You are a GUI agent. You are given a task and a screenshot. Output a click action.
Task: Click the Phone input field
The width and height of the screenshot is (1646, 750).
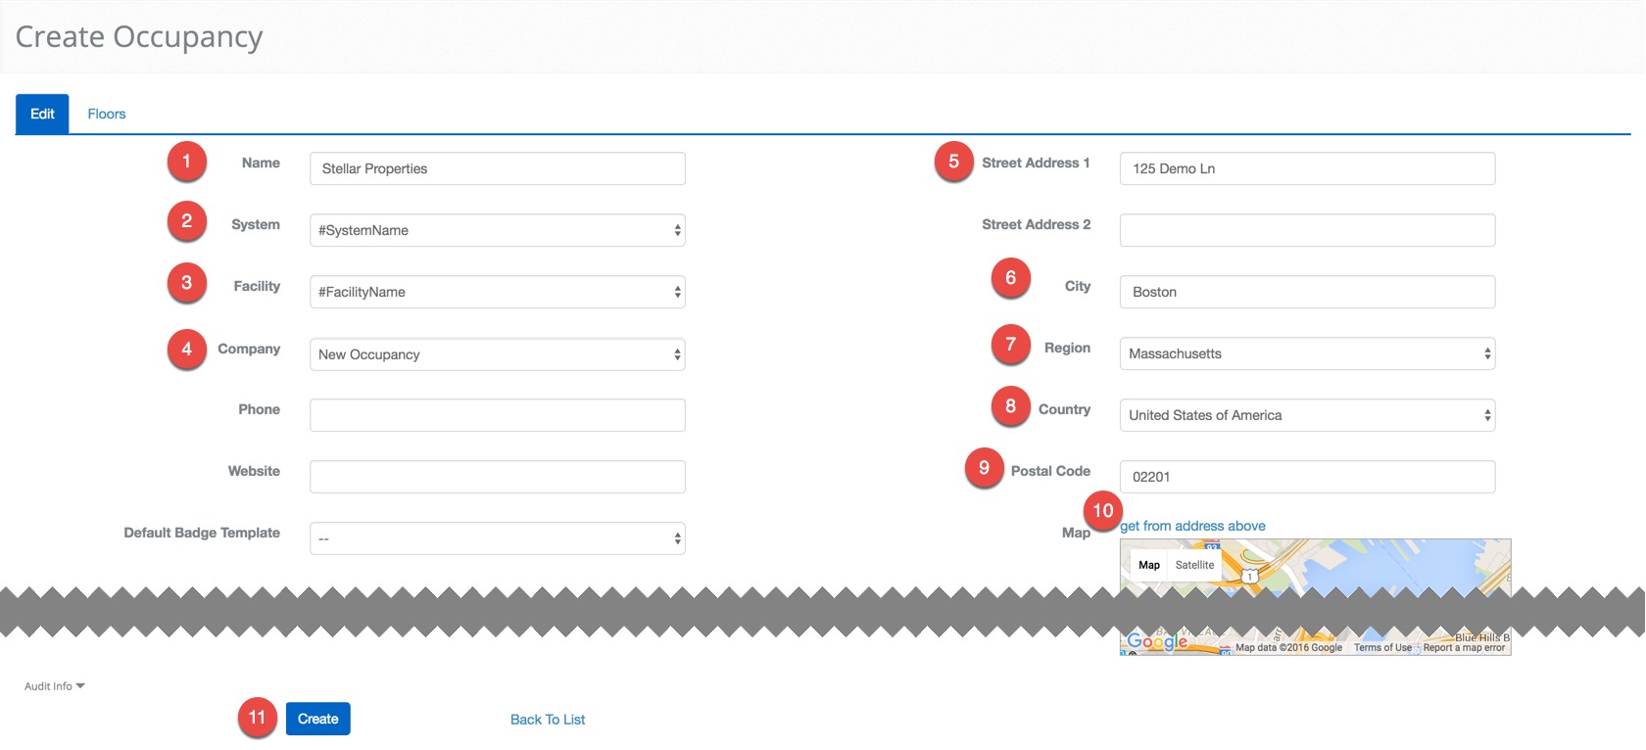click(x=497, y=415)
